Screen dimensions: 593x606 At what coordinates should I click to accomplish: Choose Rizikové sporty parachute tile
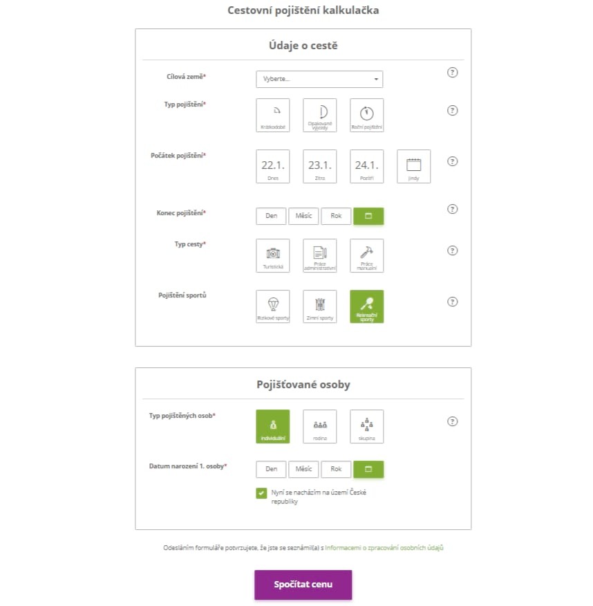point(272,306)
